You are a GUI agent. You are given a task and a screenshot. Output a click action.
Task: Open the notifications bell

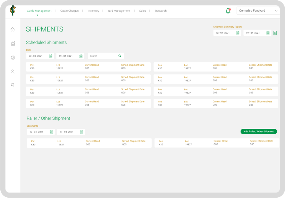(x=228, y=11)
